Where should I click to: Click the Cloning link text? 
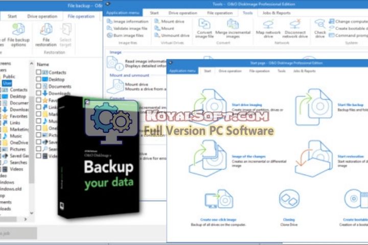pyautogui.click(x=289, y=219)
